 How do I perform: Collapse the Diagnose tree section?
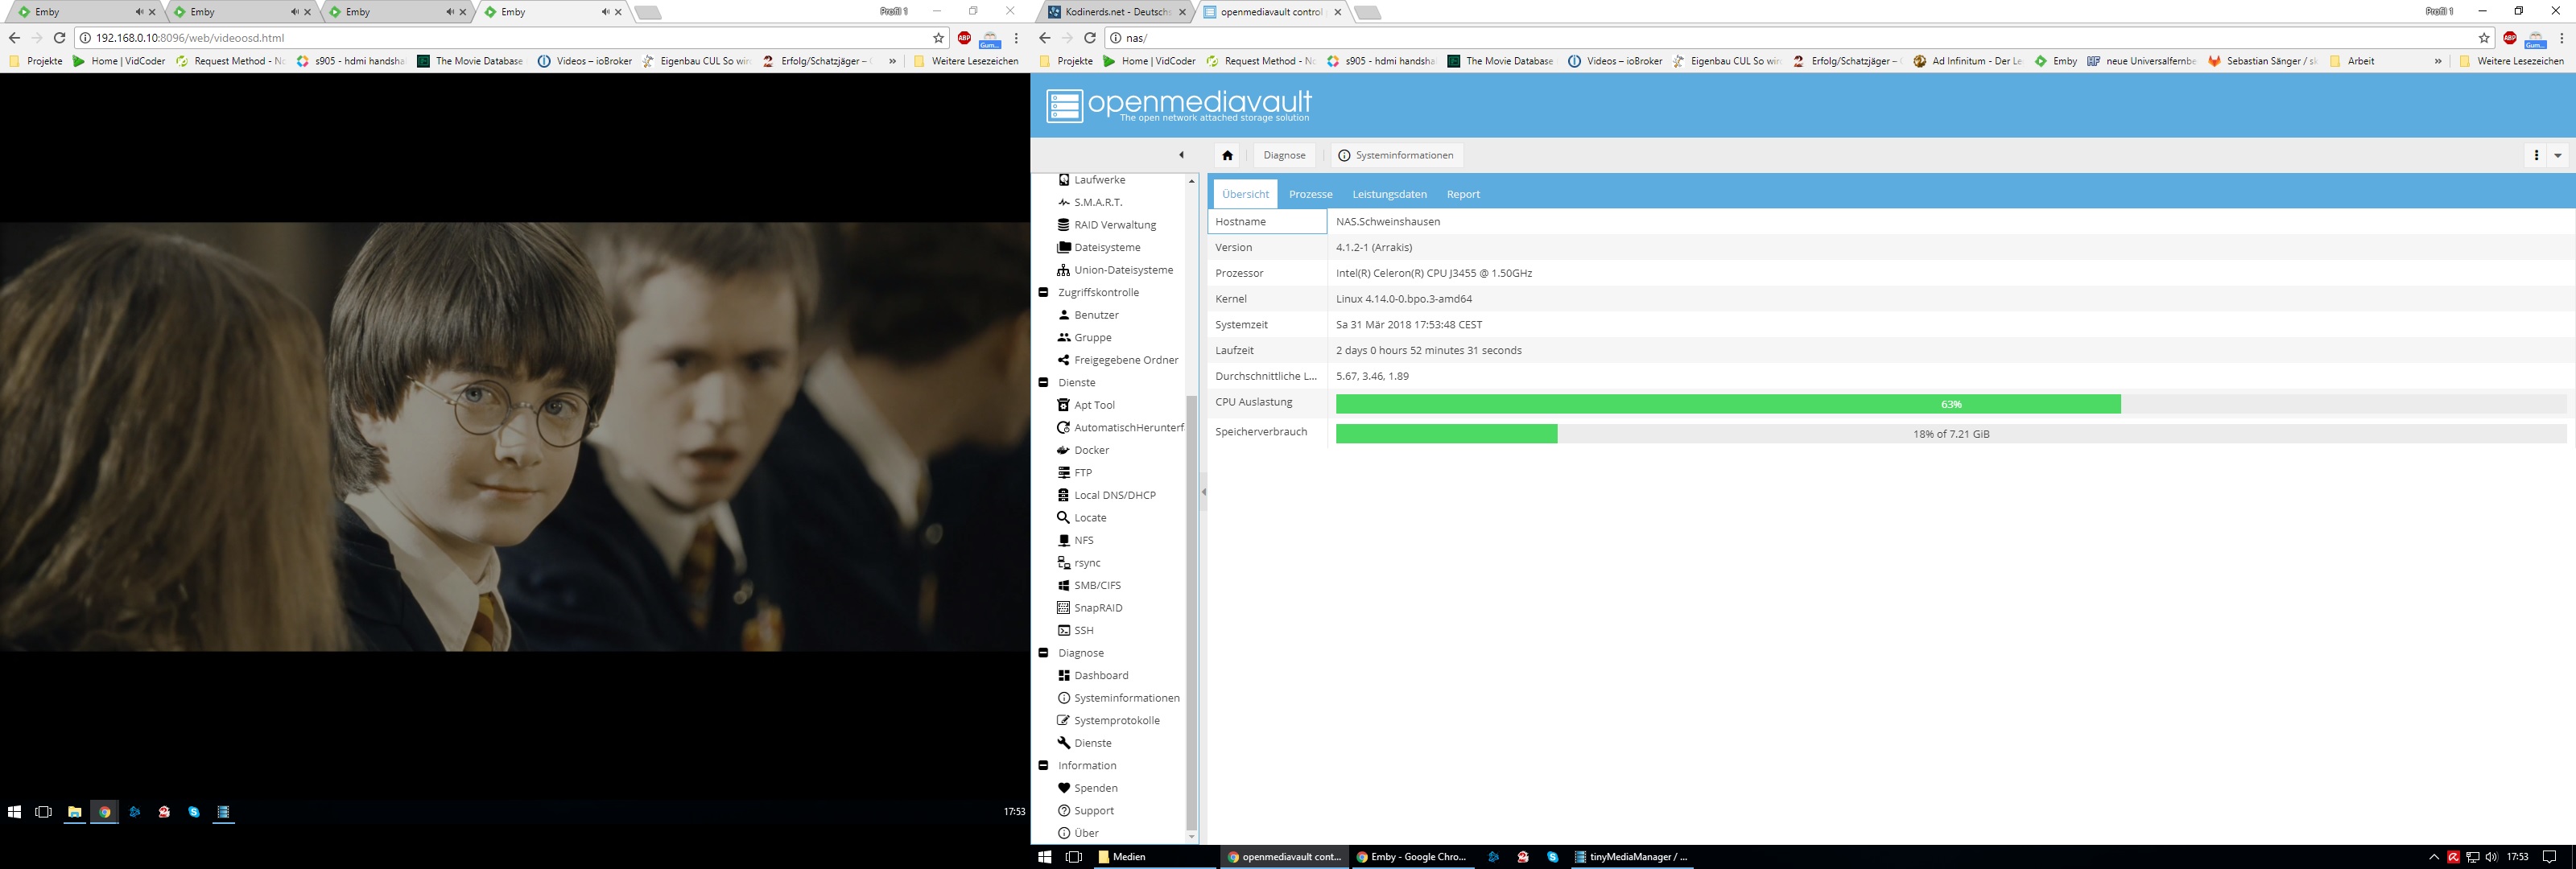click(1043, 653)
